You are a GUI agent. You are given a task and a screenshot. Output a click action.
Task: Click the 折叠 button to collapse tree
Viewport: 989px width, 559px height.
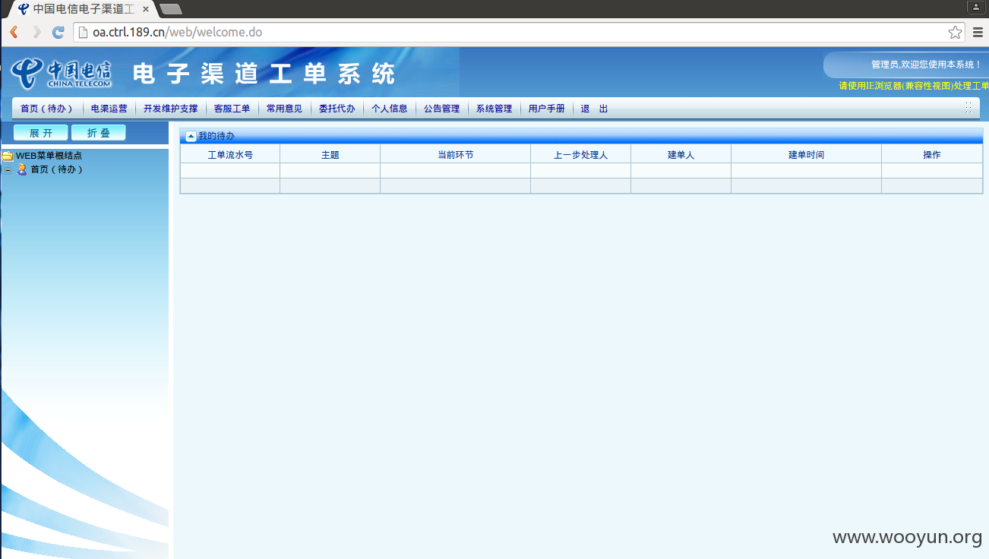pyautogui.click(x=99, y=133)
